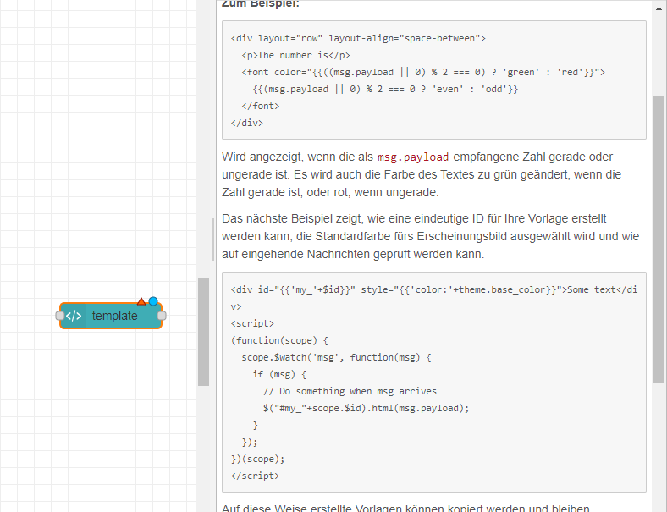Click the template node's input port
The height and width of the screenshot is (512, 667).
(x=60, y=316)
